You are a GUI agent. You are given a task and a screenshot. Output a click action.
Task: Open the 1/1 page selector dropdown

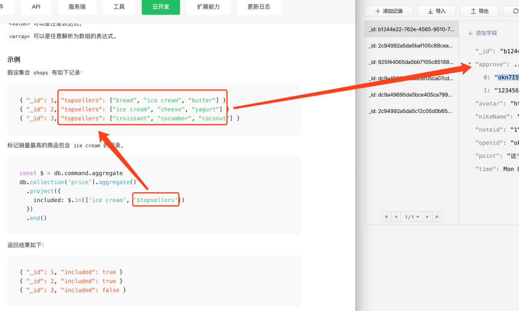412,217
